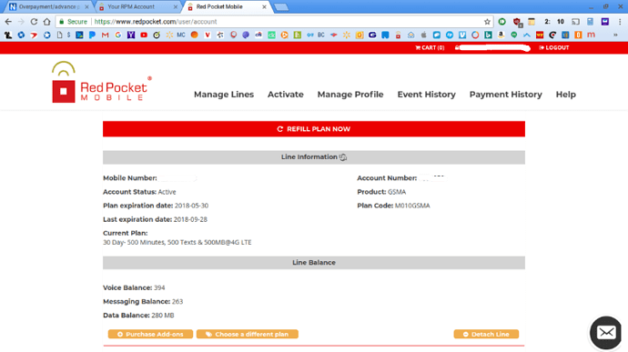628x352 pixels.
Task: Bookmark this page with the star icon
Action: [487, 22]
